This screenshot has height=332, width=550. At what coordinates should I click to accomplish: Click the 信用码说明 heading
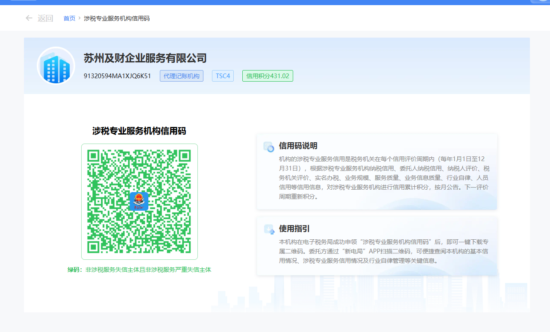tap(298, 146)
